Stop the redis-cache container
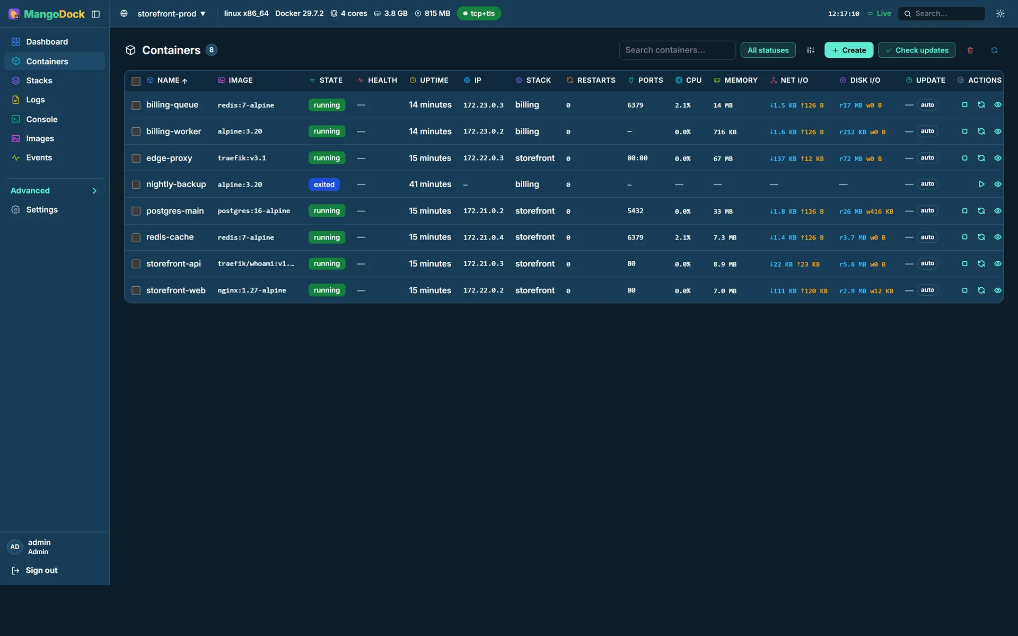Image resolution: width=1018 pixels, height=636 pixels. pos(964,237)
